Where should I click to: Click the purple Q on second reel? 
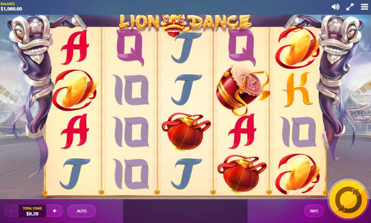point(130,47)
